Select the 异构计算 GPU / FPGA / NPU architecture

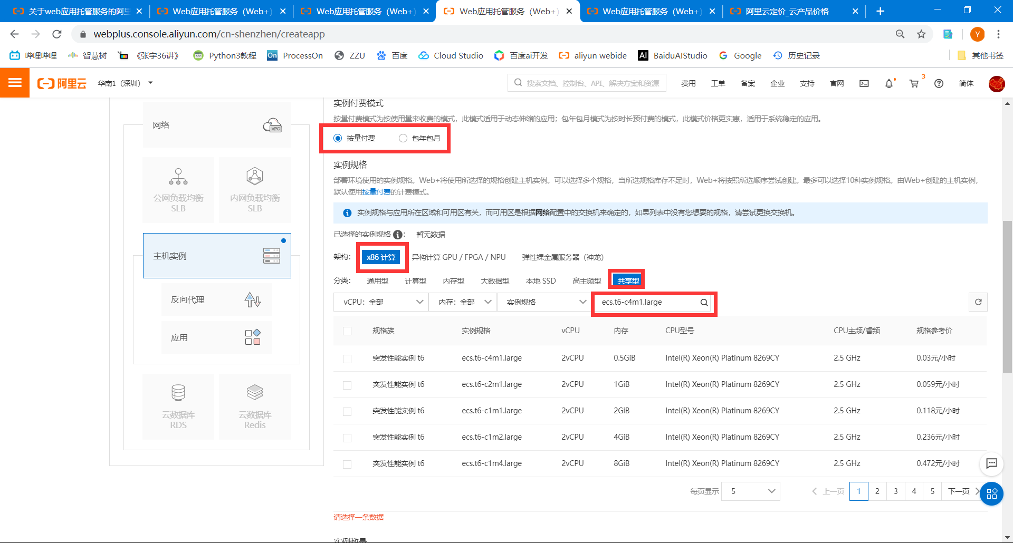pyautogui.click(x=458, y=257)
